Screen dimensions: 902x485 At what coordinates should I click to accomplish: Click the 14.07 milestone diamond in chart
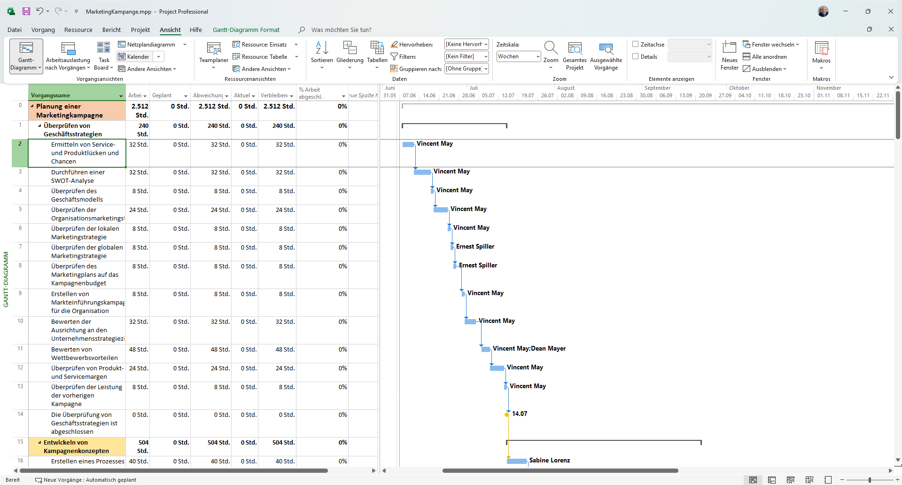pos(507,415)
